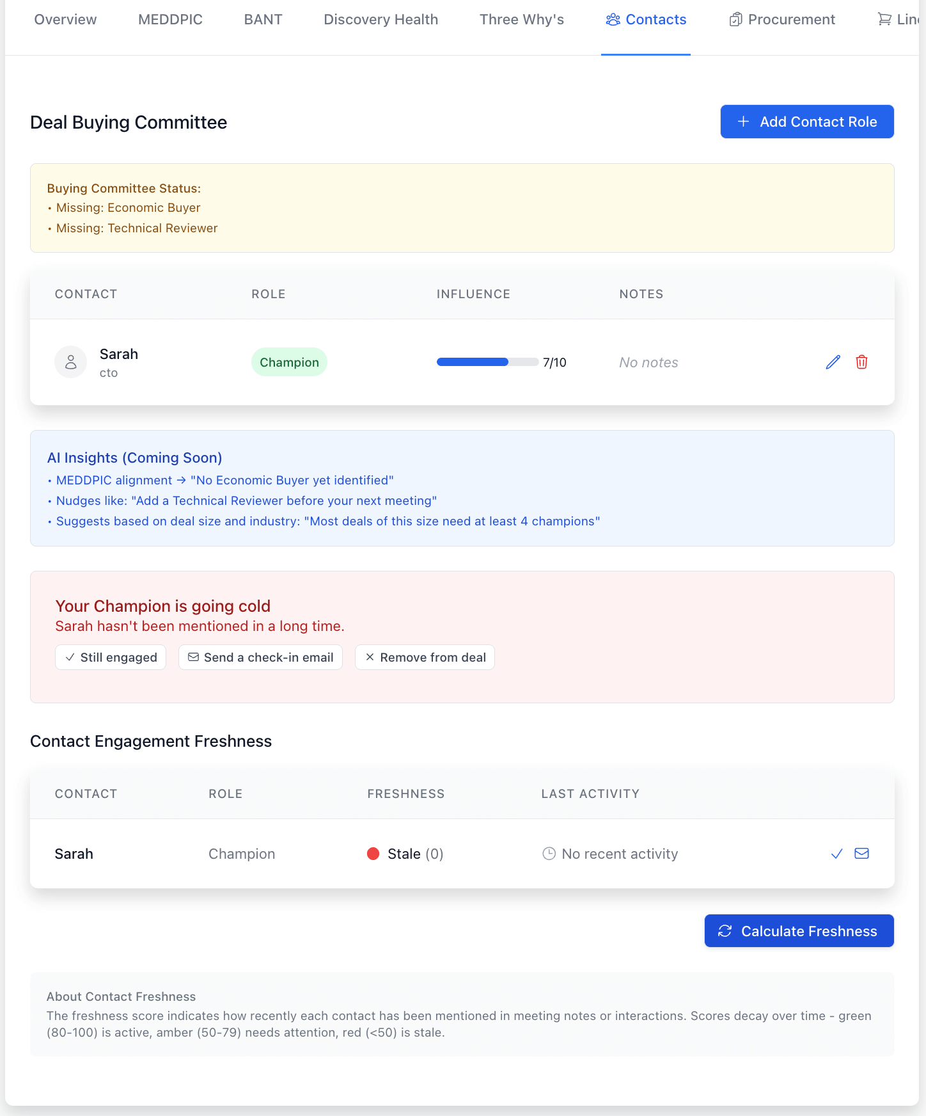Confirm champion is Still engaged
Screen dimensions: 926x1116
point(111,657)
